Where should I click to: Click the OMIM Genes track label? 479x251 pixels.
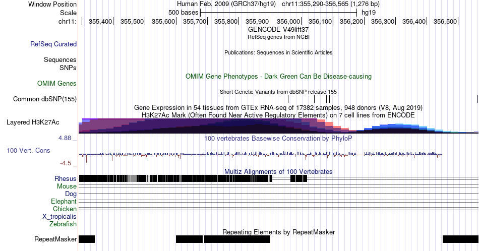point(56,83)
